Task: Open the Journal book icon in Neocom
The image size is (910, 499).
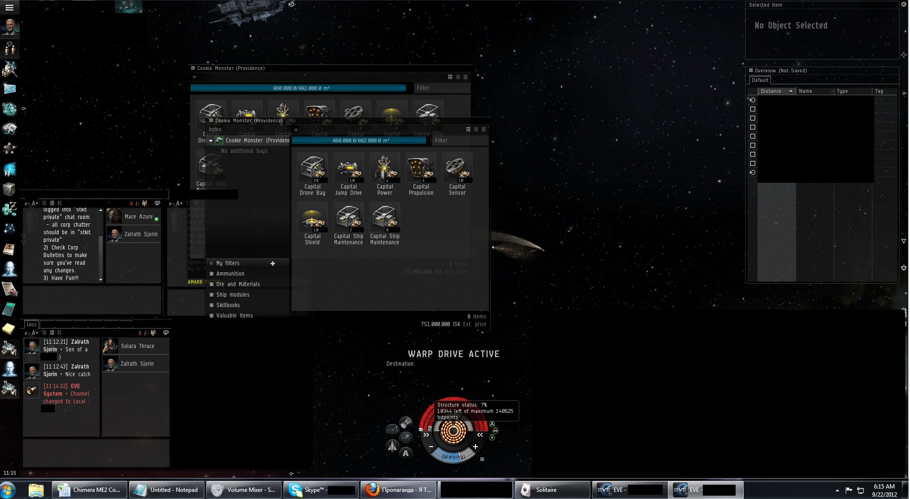Action: (x=10, y=249)
